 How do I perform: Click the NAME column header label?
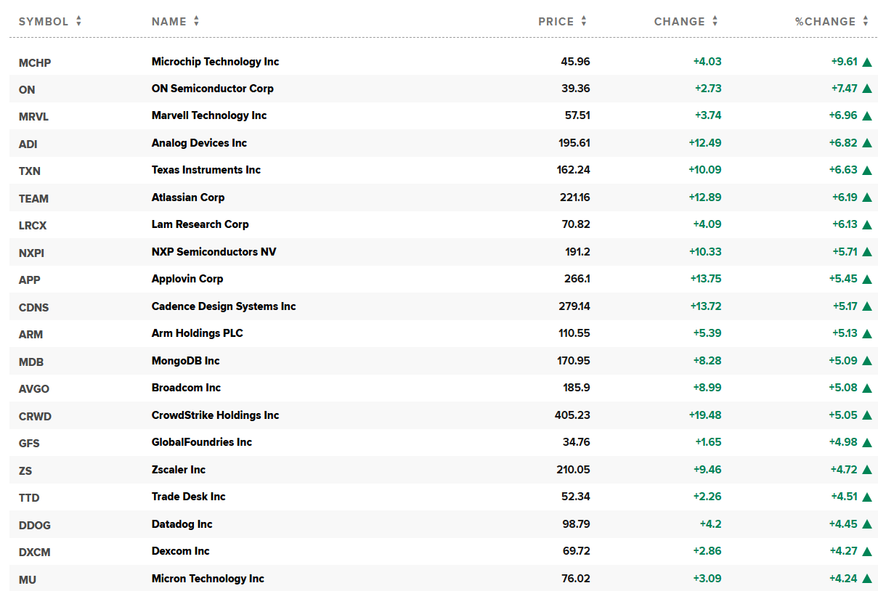[x=169, y=22]
